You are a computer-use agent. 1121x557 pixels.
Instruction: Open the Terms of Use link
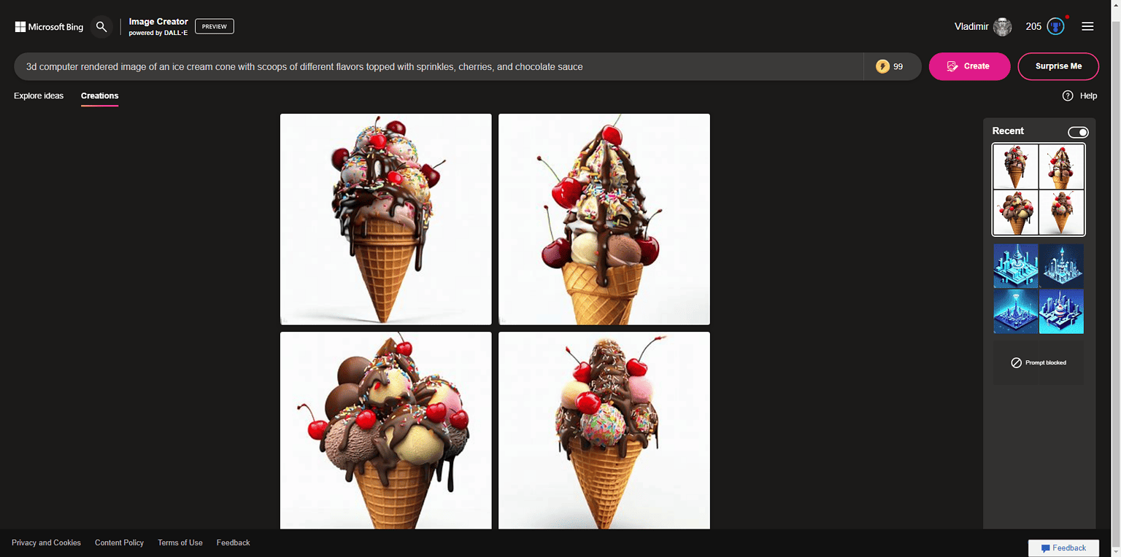(180, 542)
